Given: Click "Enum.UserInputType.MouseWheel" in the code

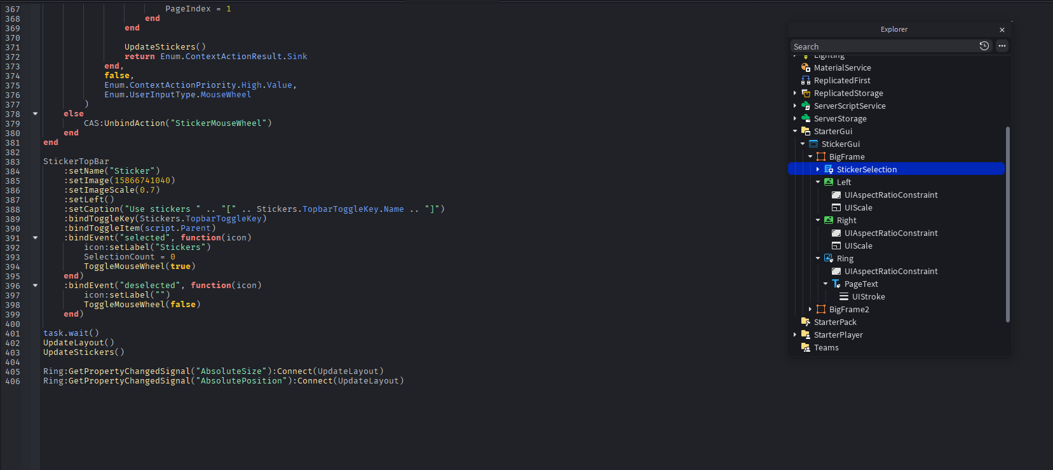Looking at the screenshot, I should click(178, 95).
